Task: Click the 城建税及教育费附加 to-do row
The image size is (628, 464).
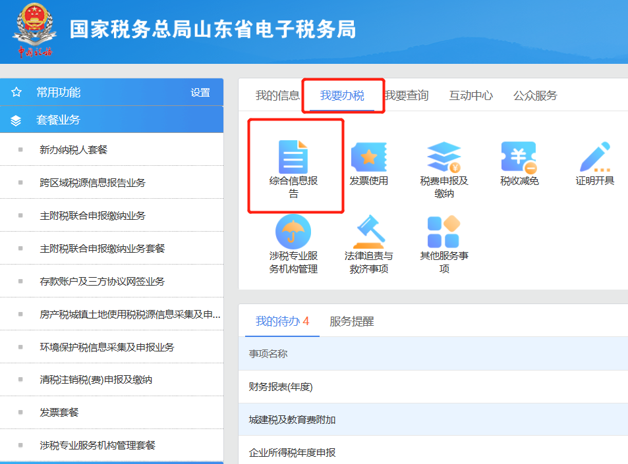Action: click(x=434, y=420)
